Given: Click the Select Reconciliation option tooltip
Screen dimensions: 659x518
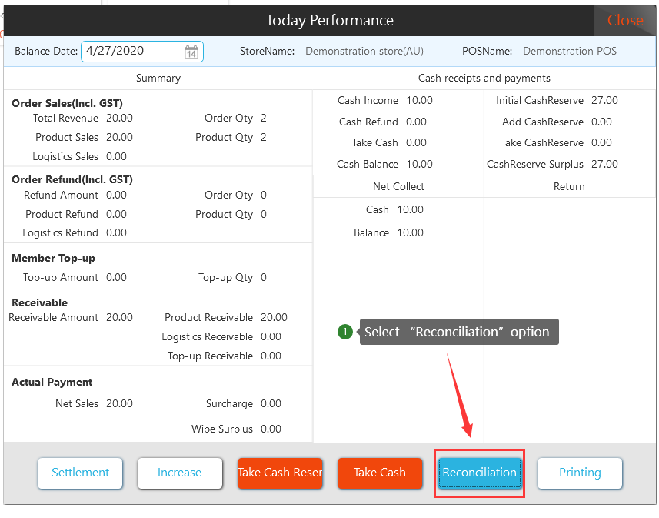Looking at the screenshot, I should [458, 332].
